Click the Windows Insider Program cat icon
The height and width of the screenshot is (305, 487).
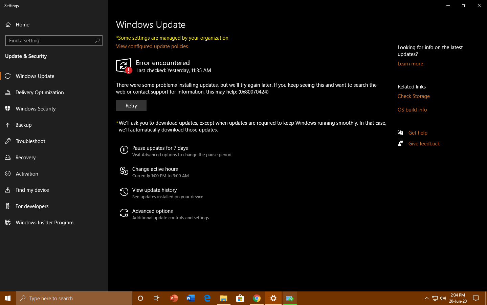pyautogui.click(x=8, y=223)
